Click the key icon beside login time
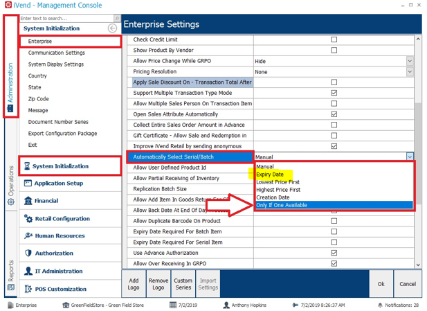 tap(296, 305)
